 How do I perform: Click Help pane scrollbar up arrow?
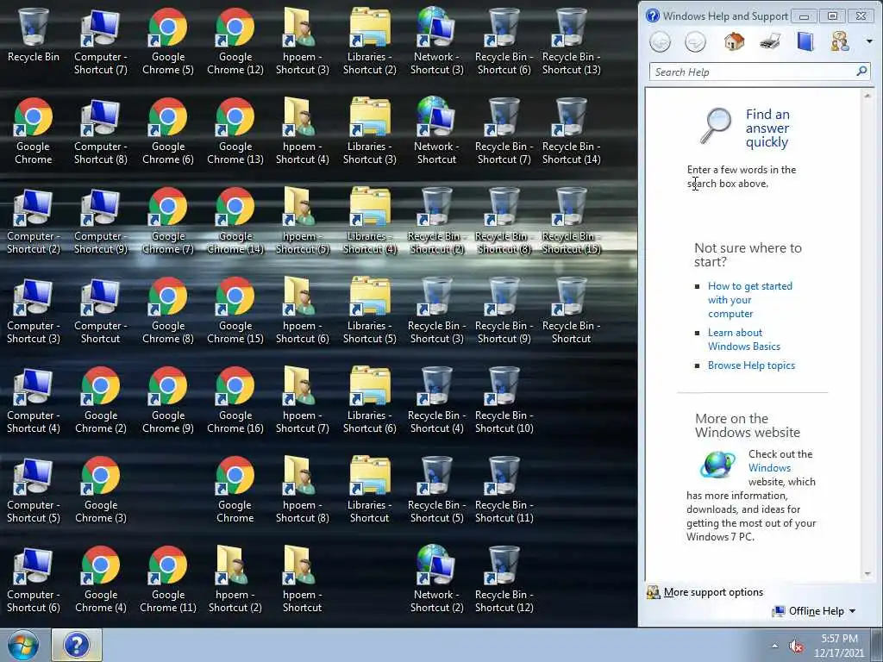pos(867,97)
